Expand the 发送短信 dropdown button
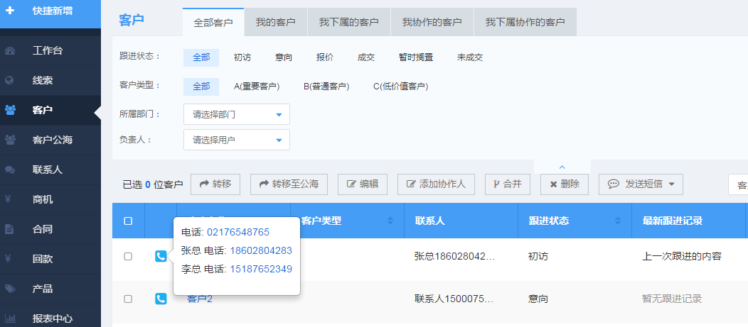This screenshot has height=327, width=748. click(x=641, y=184)
